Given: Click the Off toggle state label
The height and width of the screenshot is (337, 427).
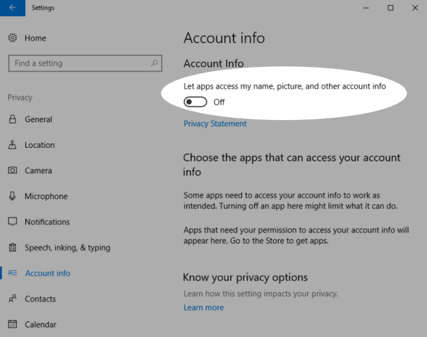Looking at the screenshot, I should pos(219,102).
